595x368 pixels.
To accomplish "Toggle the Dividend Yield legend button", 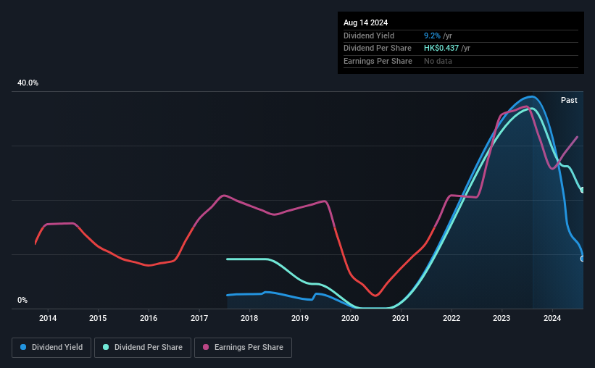I will [51, 348].
